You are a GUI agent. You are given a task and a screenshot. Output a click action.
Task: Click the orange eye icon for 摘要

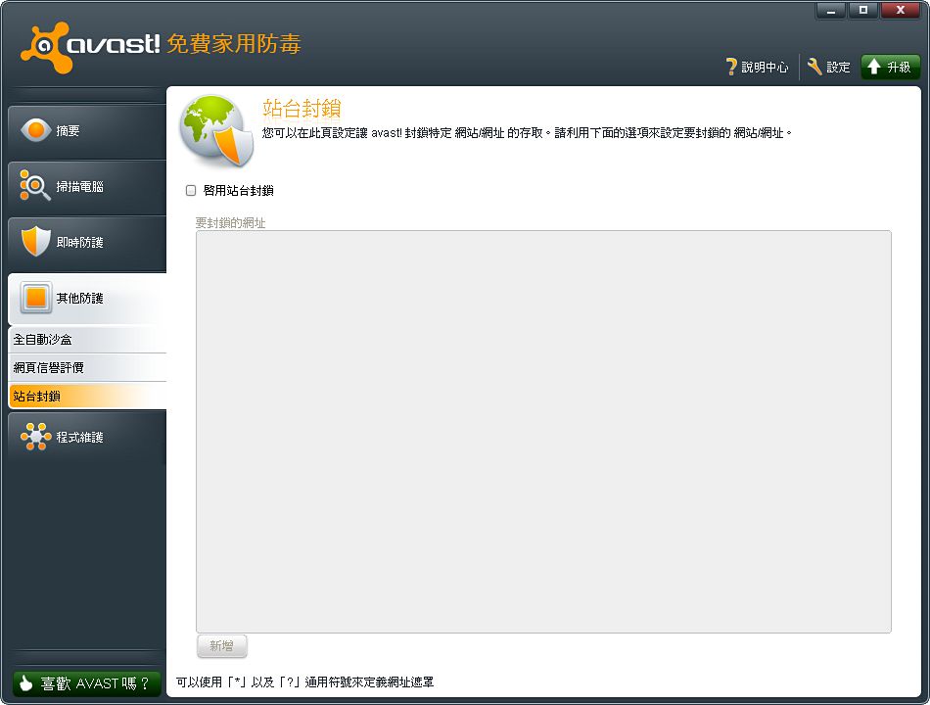[x=35, y=130]
